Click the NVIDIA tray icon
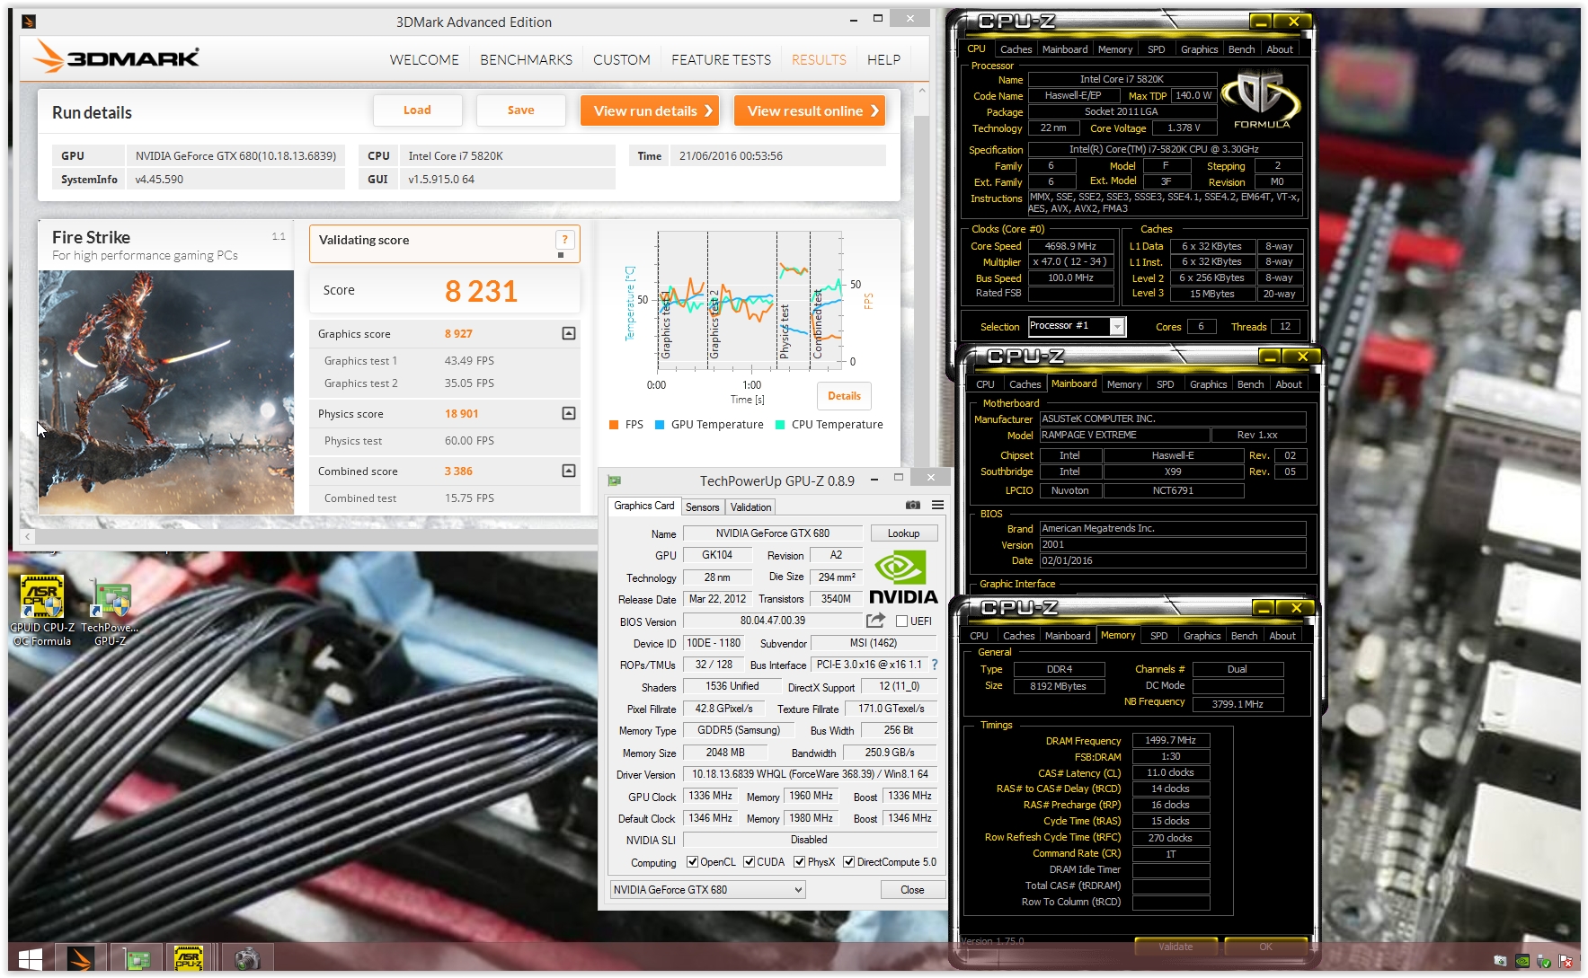This screenshot has height=978, width=1588. [x=1522, y=961]
